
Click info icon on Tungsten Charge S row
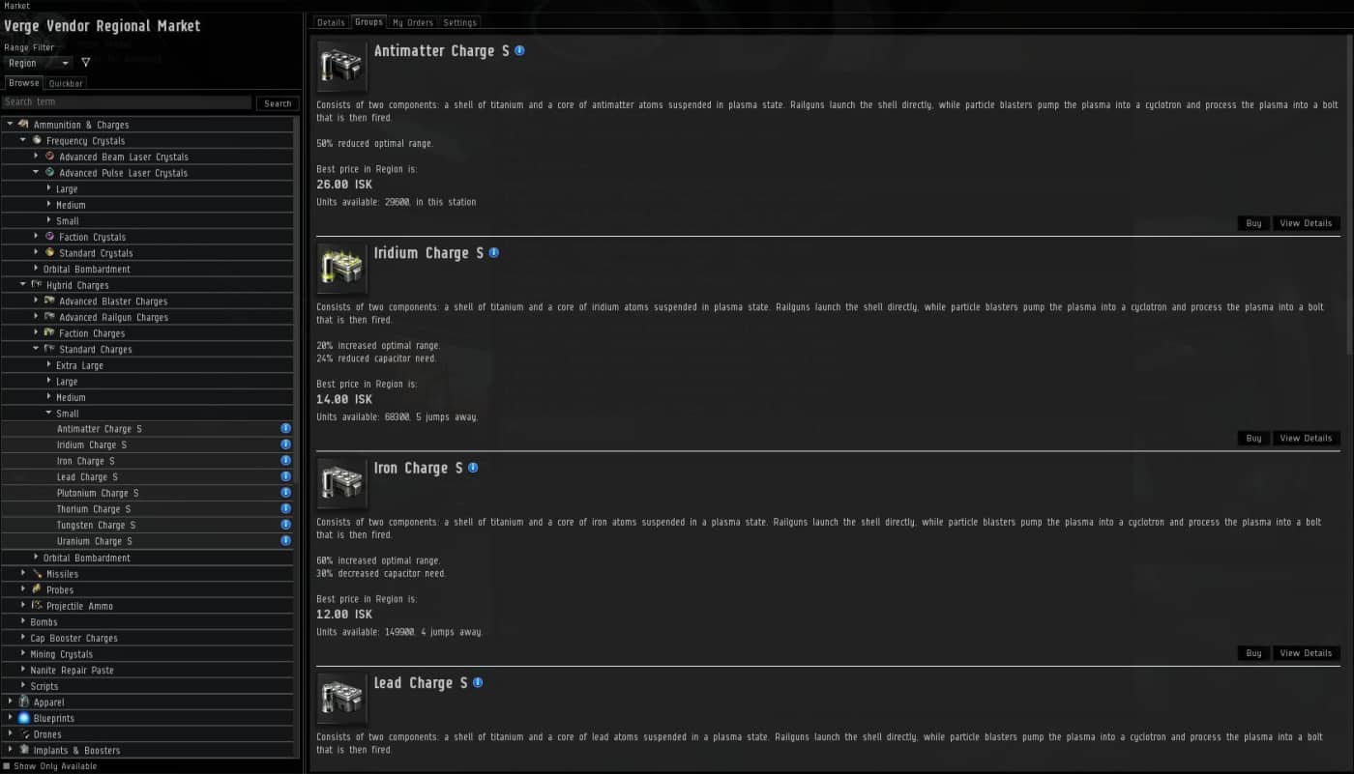point(285,525)
